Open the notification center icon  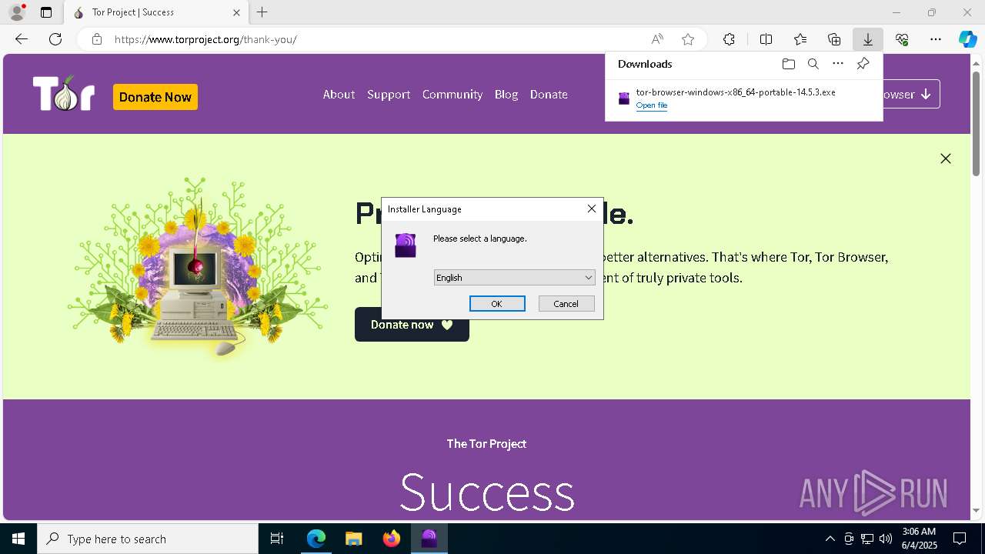(x=960, y=539)
